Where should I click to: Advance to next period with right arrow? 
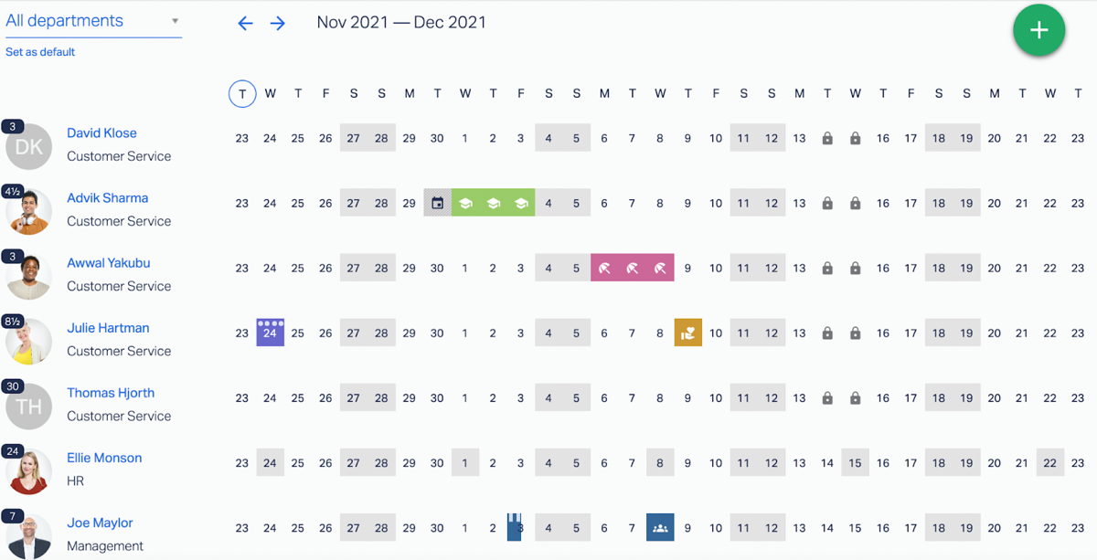[278, 24]
